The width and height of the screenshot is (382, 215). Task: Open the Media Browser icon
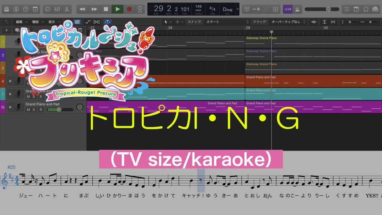(x=375, y=9)
